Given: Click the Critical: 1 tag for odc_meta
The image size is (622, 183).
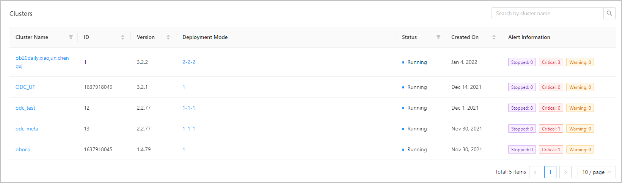Looking at the screenshot, I should click(x=551, y=129).
